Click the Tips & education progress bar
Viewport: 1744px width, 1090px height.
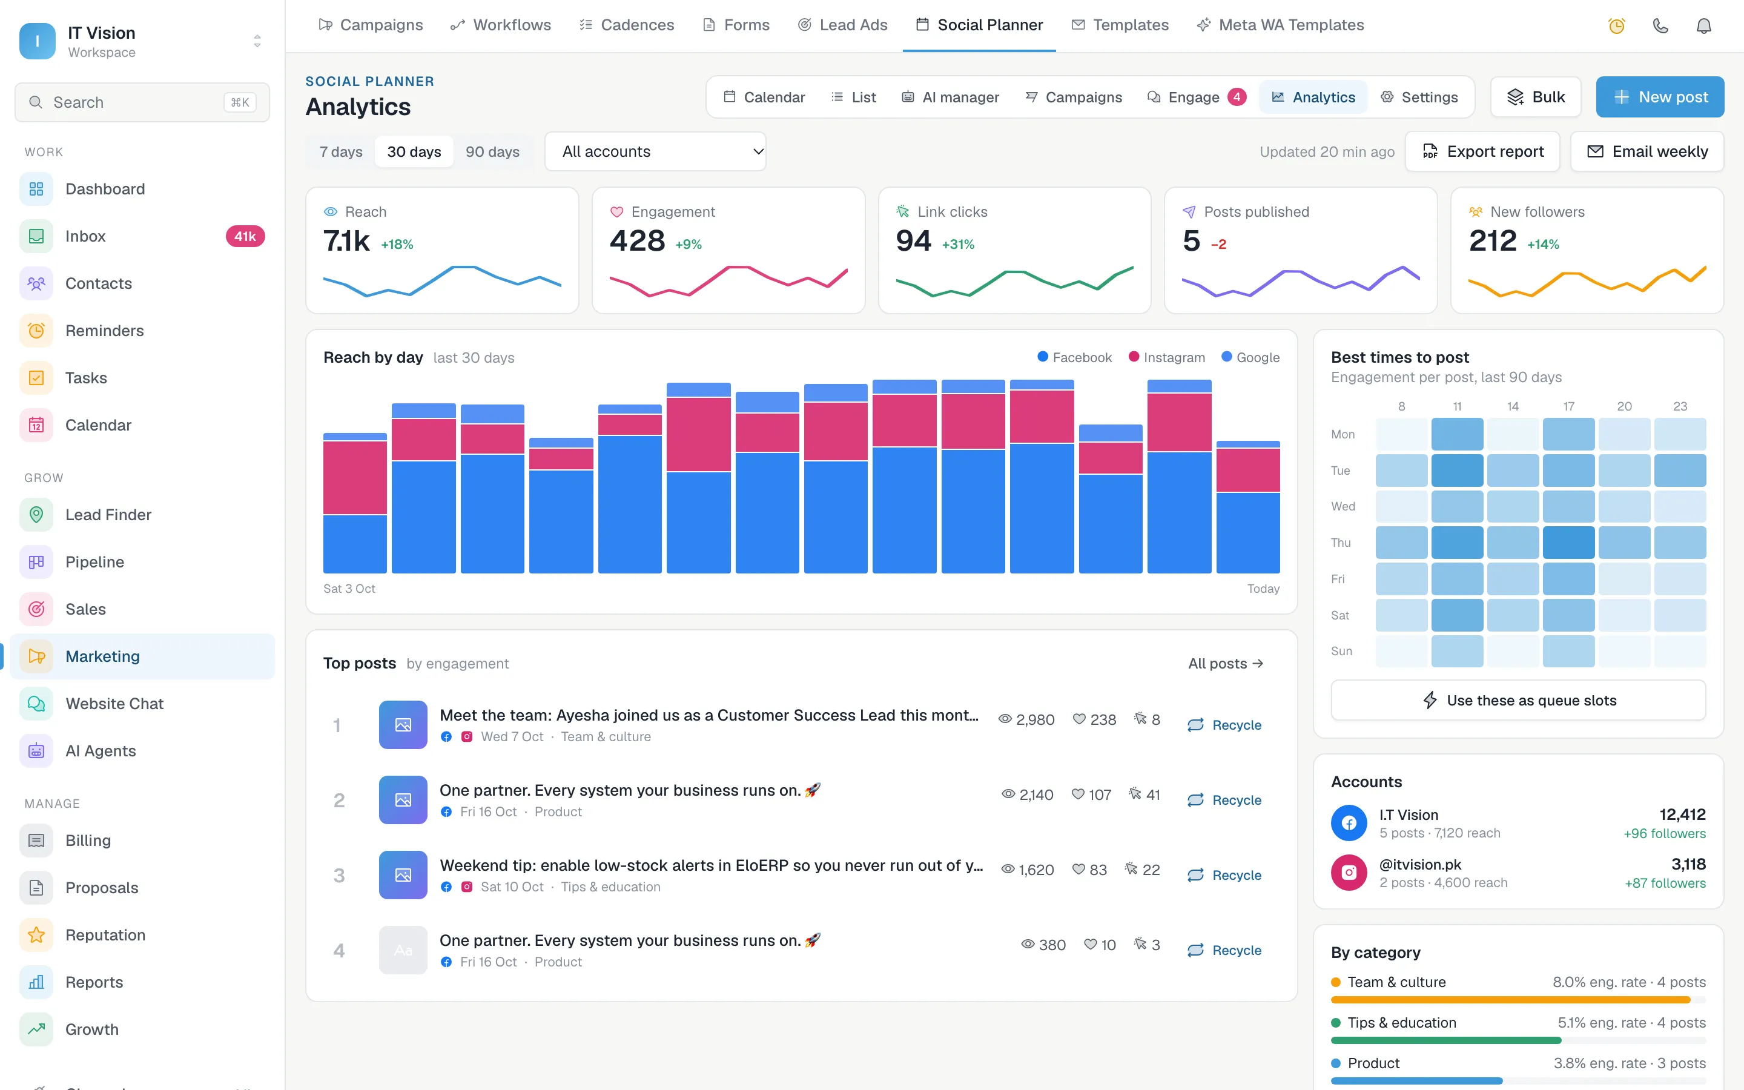point(1519,1040)
